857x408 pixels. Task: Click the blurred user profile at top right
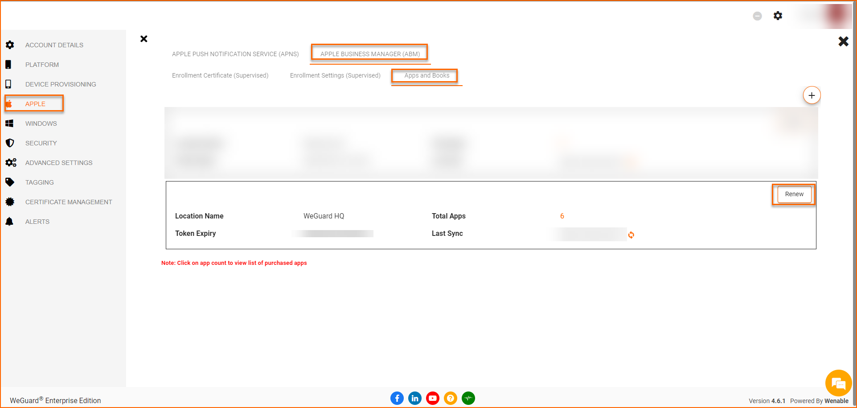(824, 16)
